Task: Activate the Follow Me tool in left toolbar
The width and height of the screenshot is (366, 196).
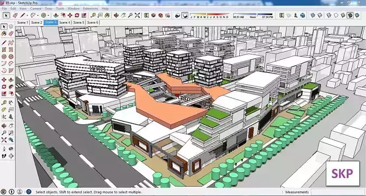Action: 11,86
